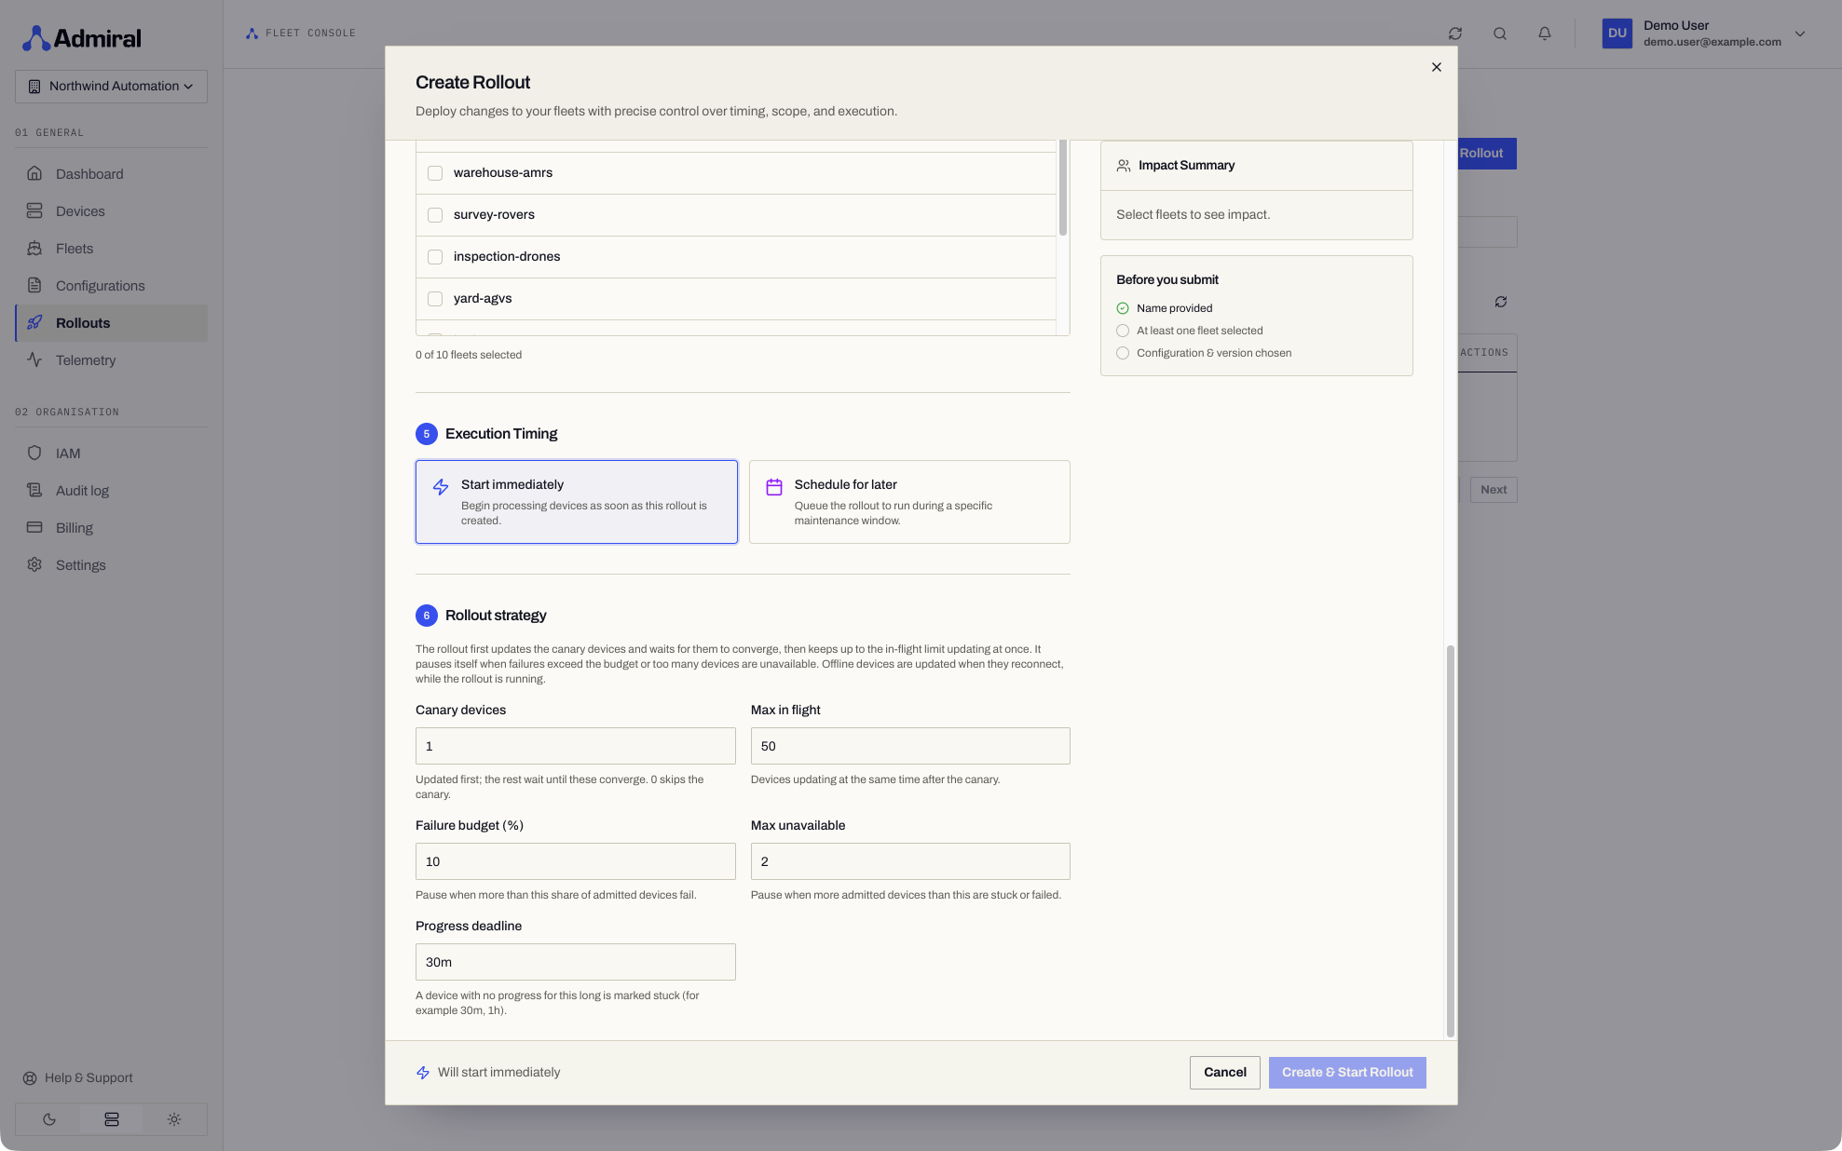This screenshot has height=1151, width=1842.
Task: Click Create & Start Rollout button
Action: (1347, 1073)
